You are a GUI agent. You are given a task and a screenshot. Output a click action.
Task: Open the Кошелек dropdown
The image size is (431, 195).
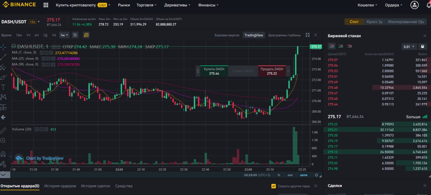pos(367,5)
